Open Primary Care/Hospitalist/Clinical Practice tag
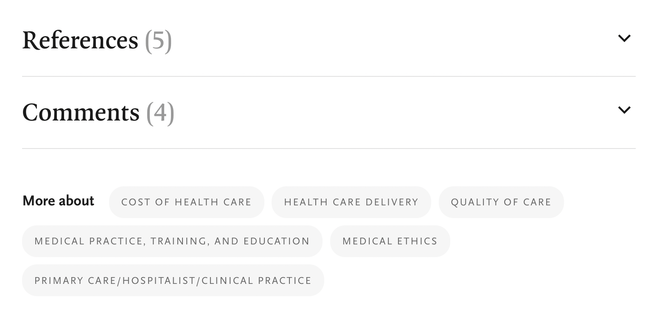Image resolution: width=651 pixels, height=314 pixels. click(x=173, y=280)
